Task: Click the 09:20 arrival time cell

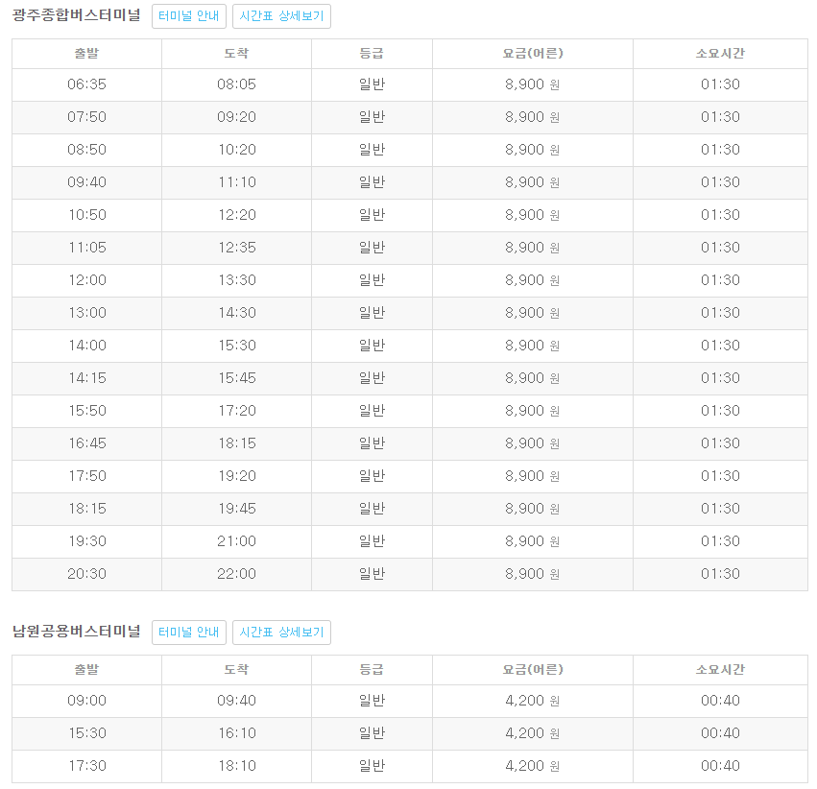Action: tap(236, 117)
